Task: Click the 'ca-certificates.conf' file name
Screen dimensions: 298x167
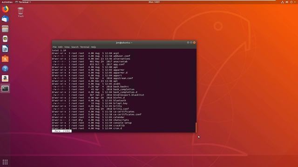Action: click(127, 115)
